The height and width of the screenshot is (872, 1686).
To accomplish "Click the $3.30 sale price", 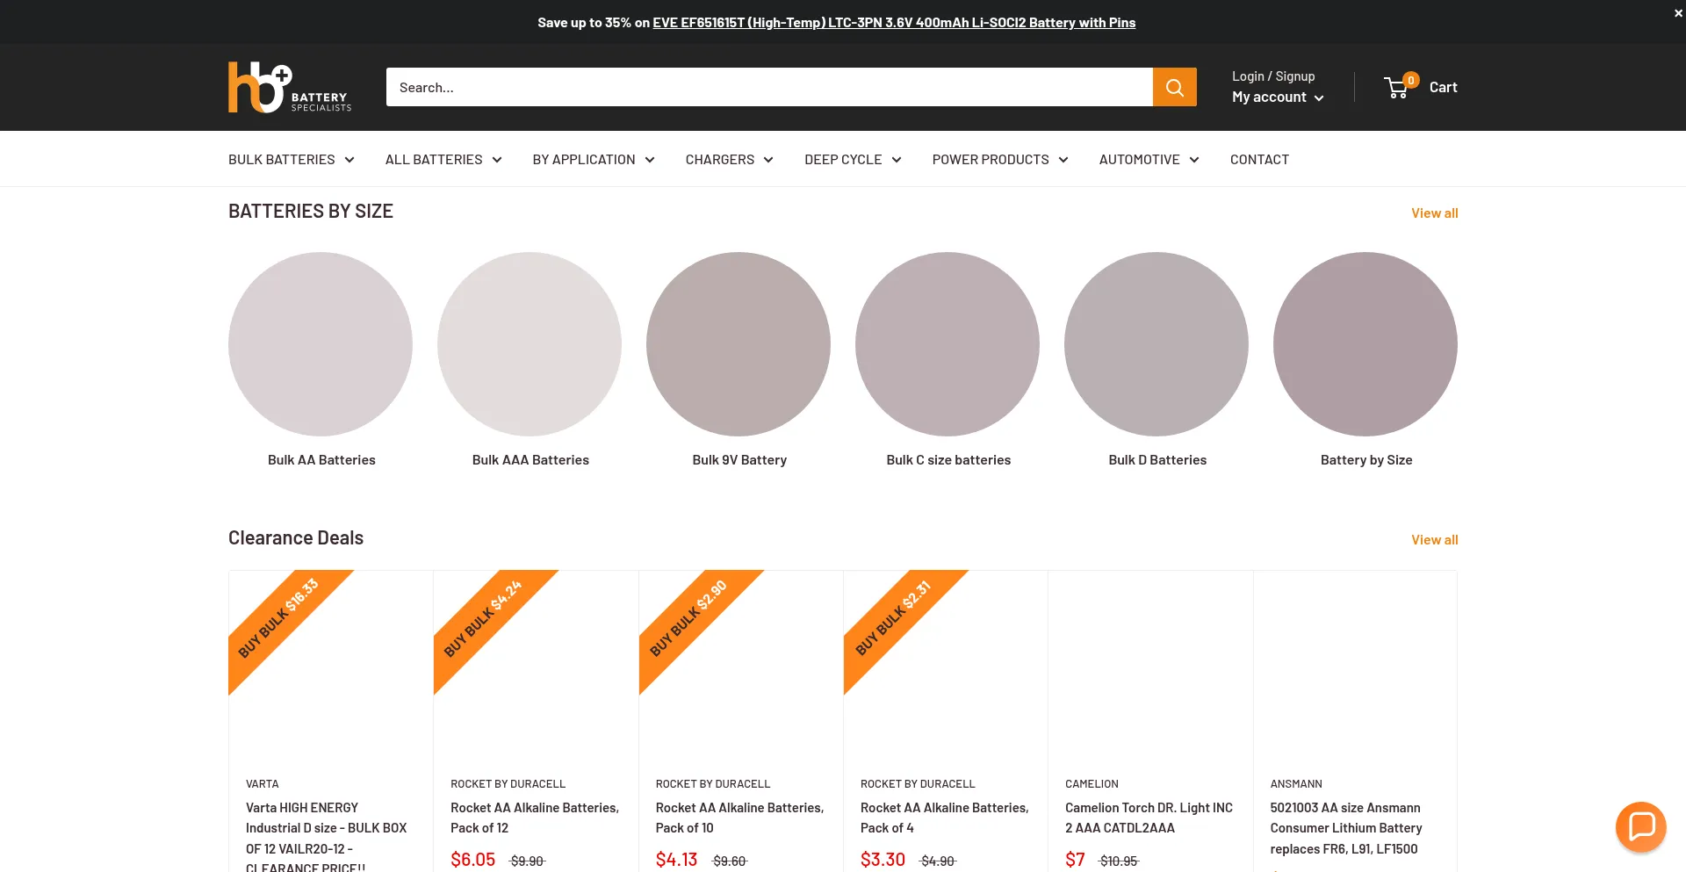I will (x=883, y=860).
